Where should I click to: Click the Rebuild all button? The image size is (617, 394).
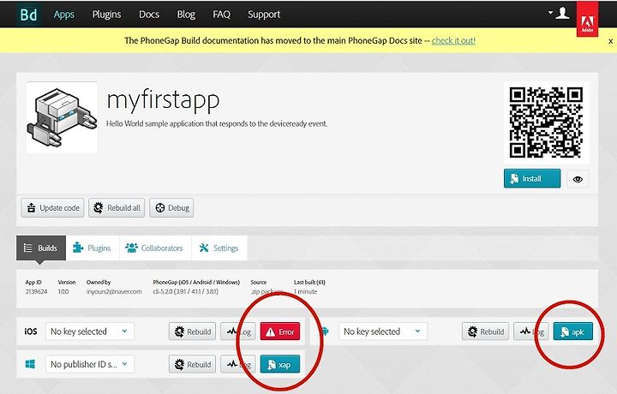coord(117,207)
